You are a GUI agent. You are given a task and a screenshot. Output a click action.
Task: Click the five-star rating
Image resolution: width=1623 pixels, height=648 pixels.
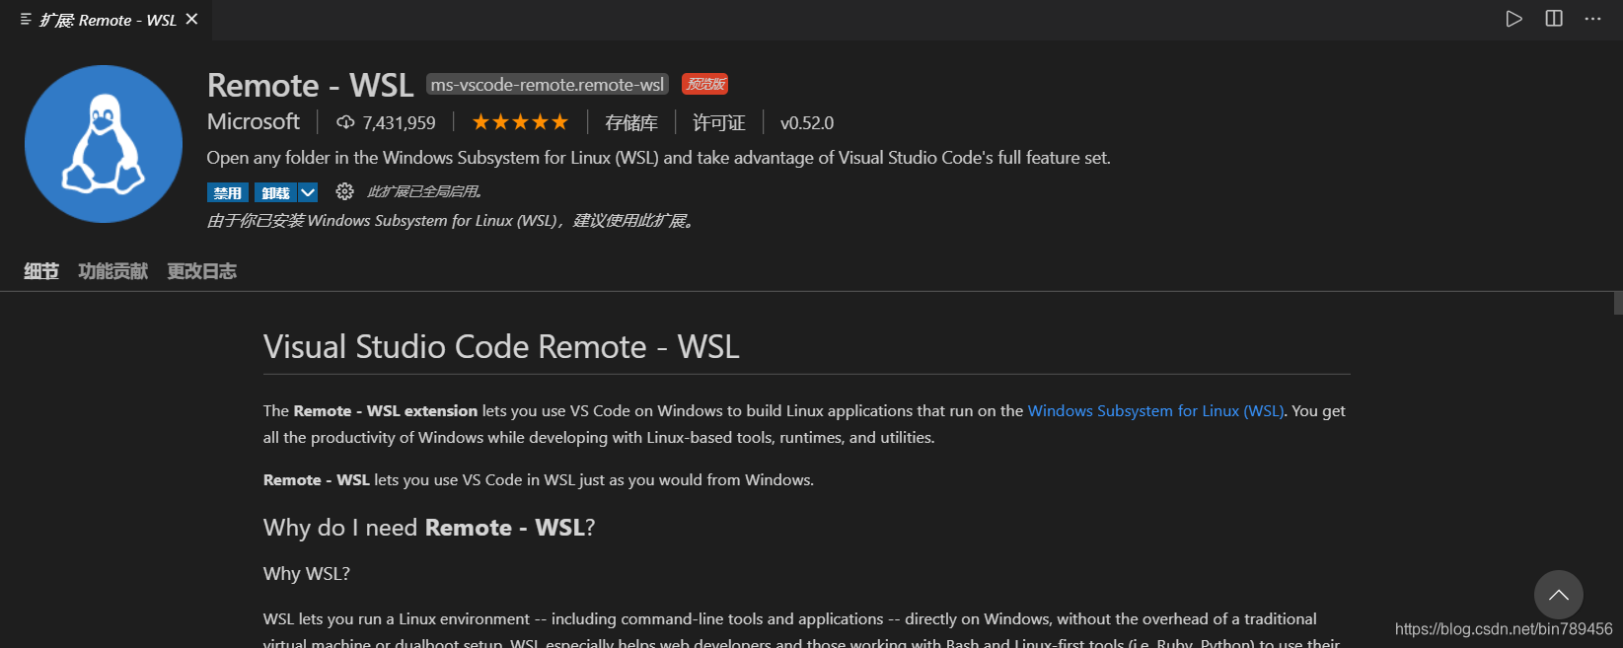click(520, 122)
